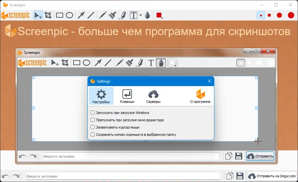Switch to the Клавиши tab

coord(127,96)
